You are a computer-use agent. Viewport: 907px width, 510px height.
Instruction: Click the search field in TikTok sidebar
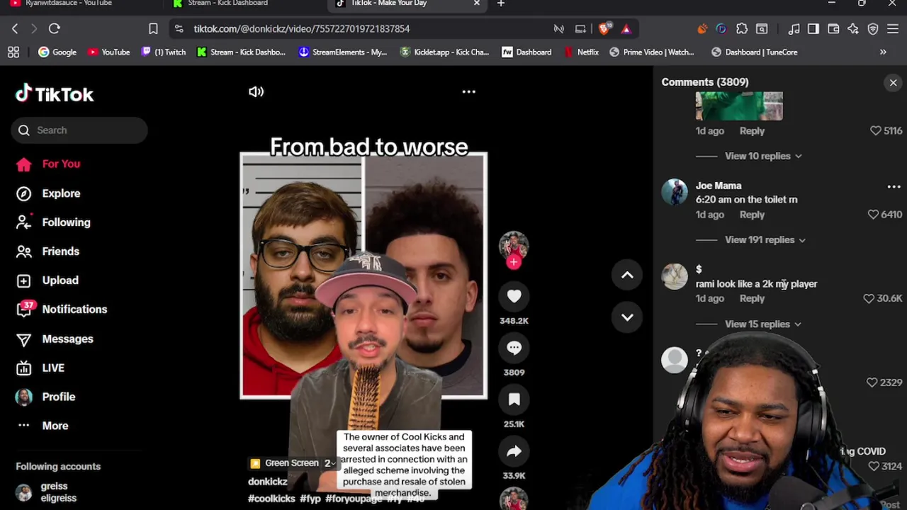[79, 130]
